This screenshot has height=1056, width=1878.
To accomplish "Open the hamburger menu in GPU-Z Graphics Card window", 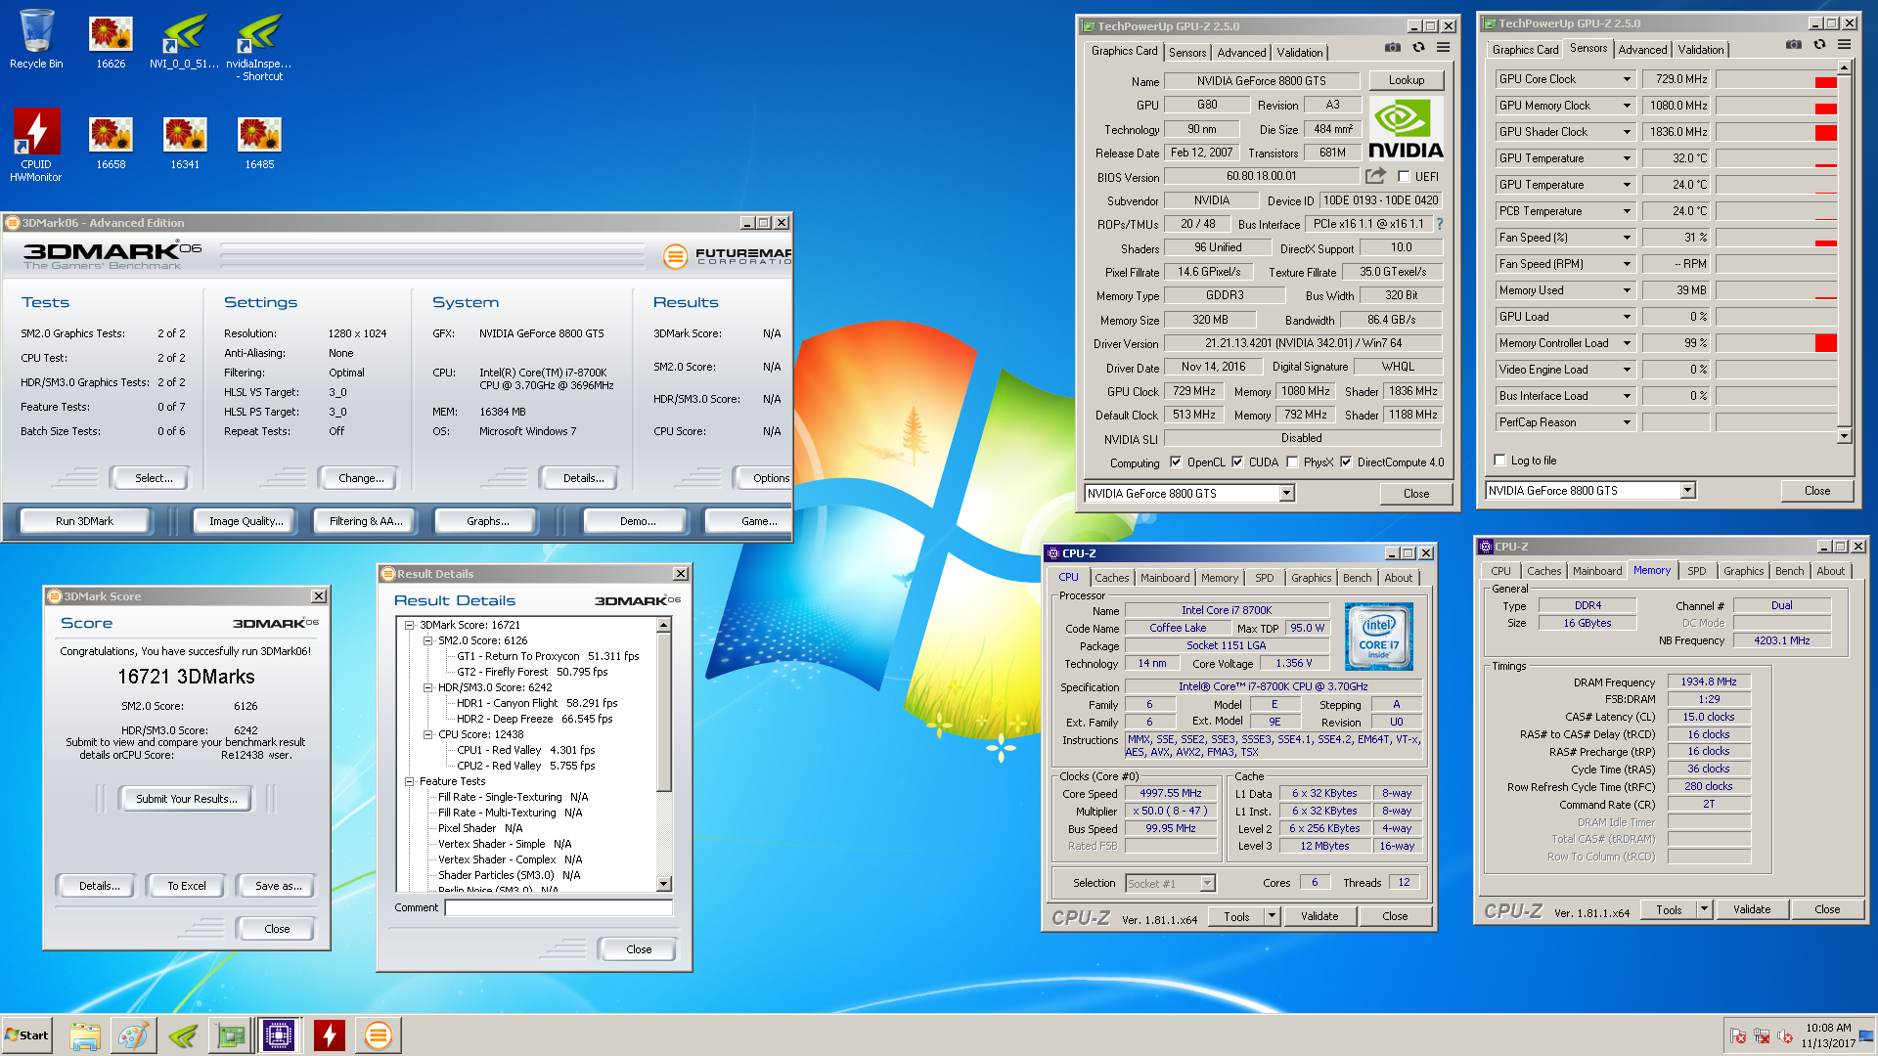I will (x=1443, y=48).
